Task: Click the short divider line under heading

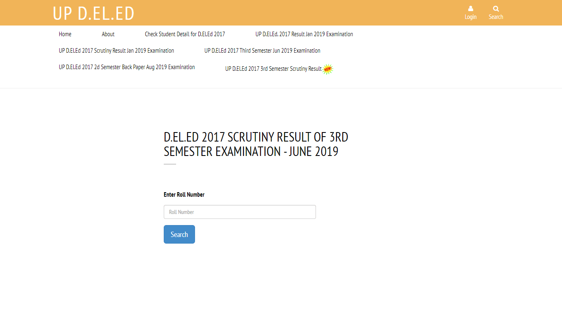Action: click(170, 164)
